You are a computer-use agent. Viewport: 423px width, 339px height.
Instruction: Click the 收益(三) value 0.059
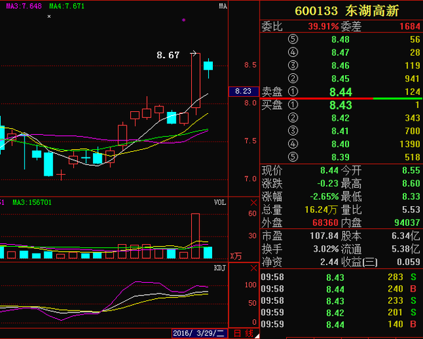point(409,262)
